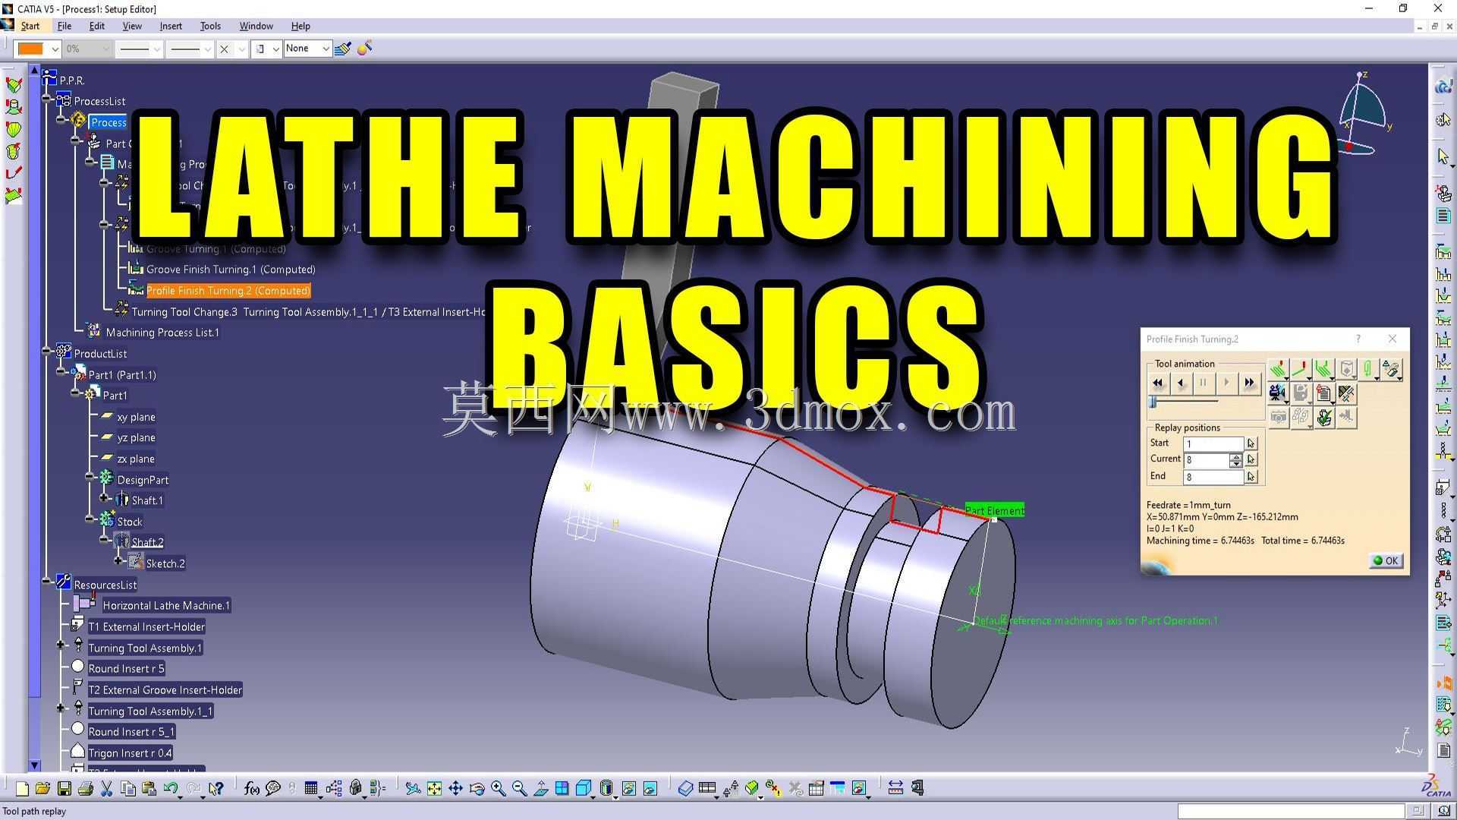Click the pick arrow next to Current field
Viewport: 1457px width, 820px height.
[1251, 459]
